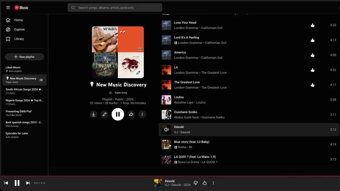Click the search songs input field
Viewport: 340px width, 191px height.
pyautogui.click(x=115, y=8)
